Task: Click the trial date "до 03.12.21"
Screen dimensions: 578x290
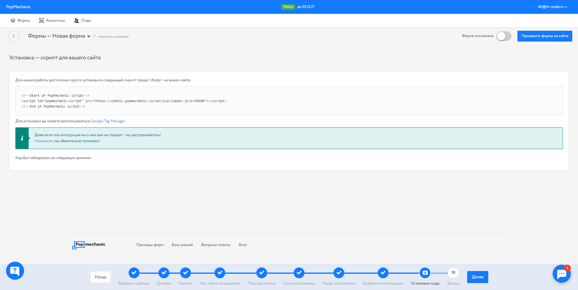Action: (x=306, y=7)
